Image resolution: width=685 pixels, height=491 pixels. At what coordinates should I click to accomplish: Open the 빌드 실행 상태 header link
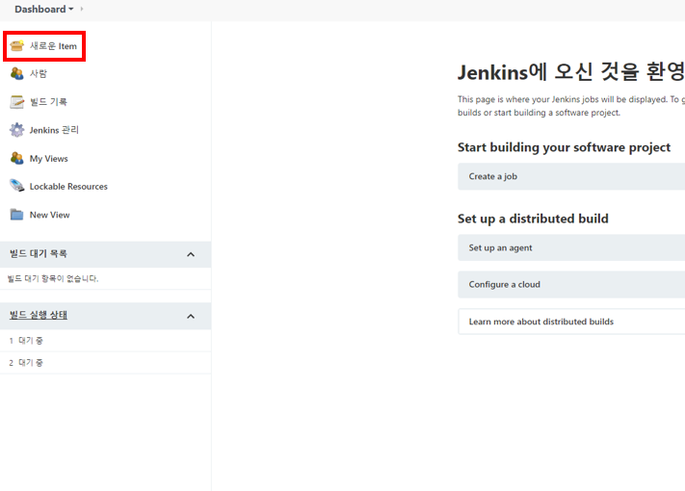coord(39,315)
